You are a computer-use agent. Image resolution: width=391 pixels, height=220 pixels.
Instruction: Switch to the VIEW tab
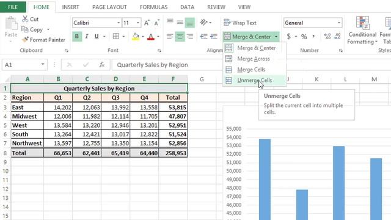coord(244,7)
